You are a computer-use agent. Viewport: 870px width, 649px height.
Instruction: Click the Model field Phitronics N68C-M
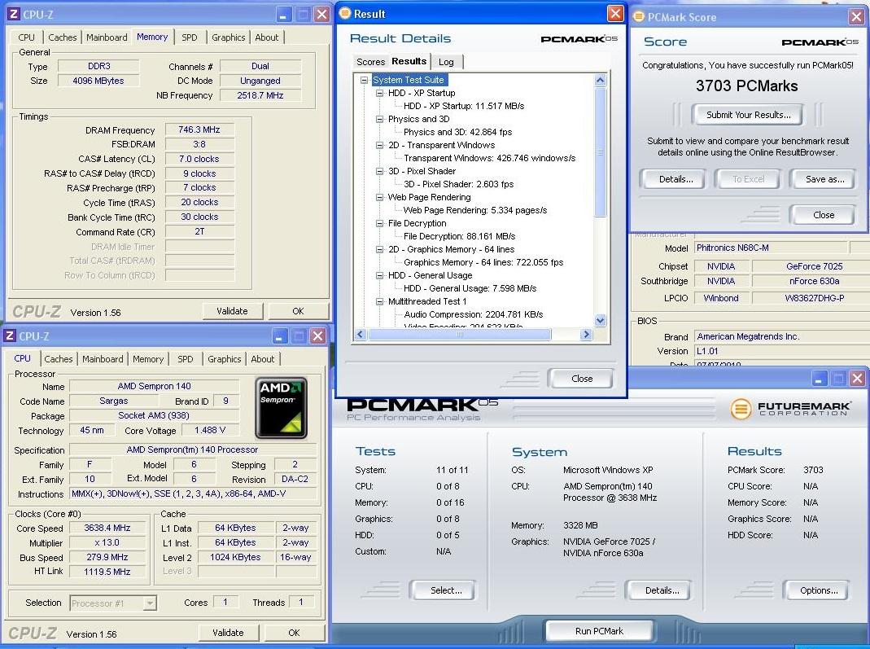tap(771, 248)
